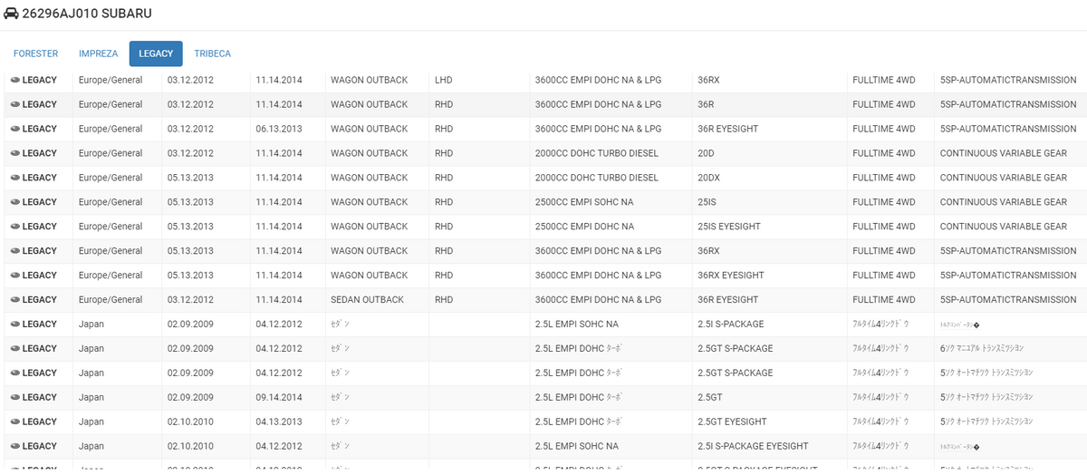The height and width of the screenshot is (475, 1087).
Task: Go to the TRIBECA tab
Action: pyautogui.click(x=212, y=53)
